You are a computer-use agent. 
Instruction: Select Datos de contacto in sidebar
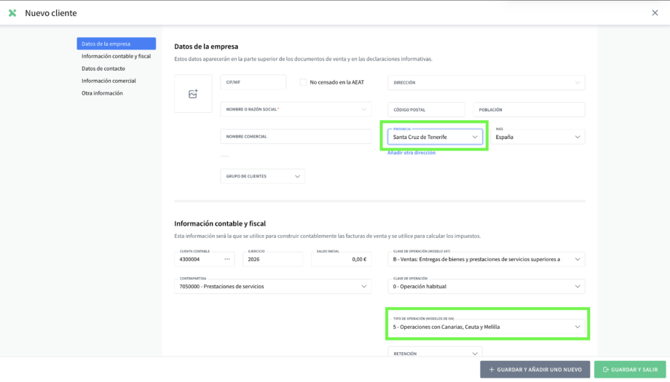click(103, 68)
